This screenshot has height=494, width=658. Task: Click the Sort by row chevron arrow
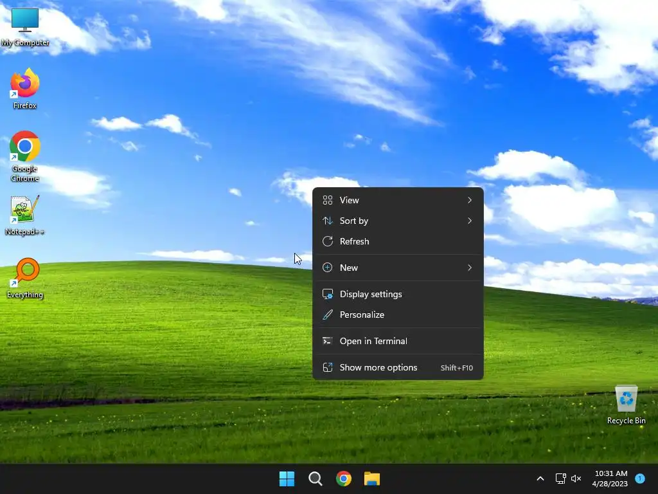point(470,221)
